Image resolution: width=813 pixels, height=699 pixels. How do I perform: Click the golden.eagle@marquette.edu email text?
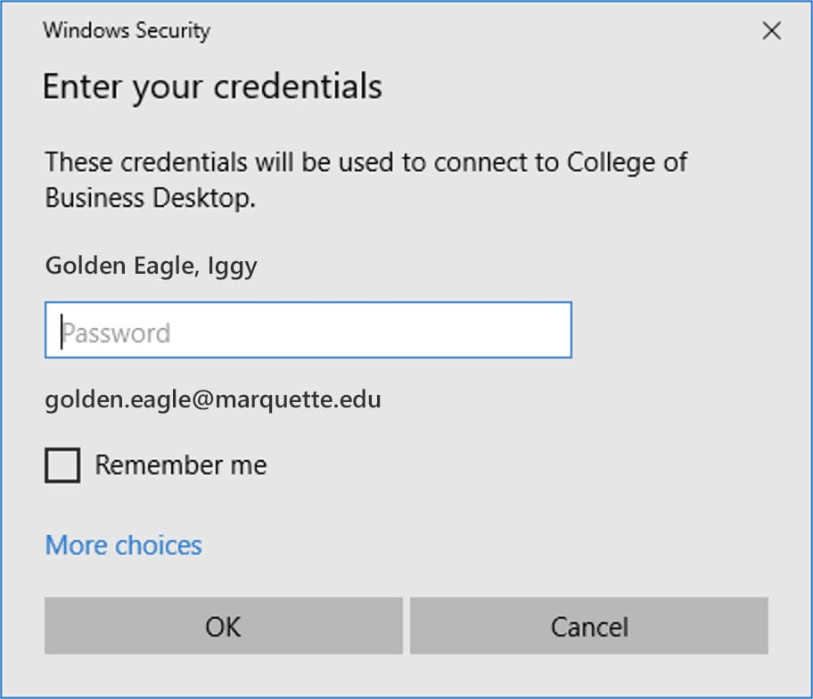click(x=213, y=399)
